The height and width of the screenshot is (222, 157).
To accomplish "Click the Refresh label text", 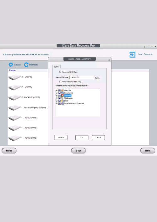I will [x=34, y=65].
